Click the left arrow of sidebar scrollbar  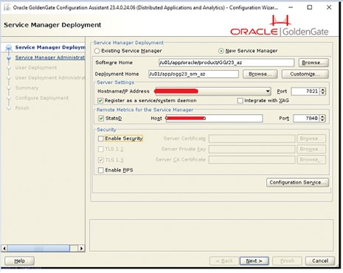coord(4,248)
